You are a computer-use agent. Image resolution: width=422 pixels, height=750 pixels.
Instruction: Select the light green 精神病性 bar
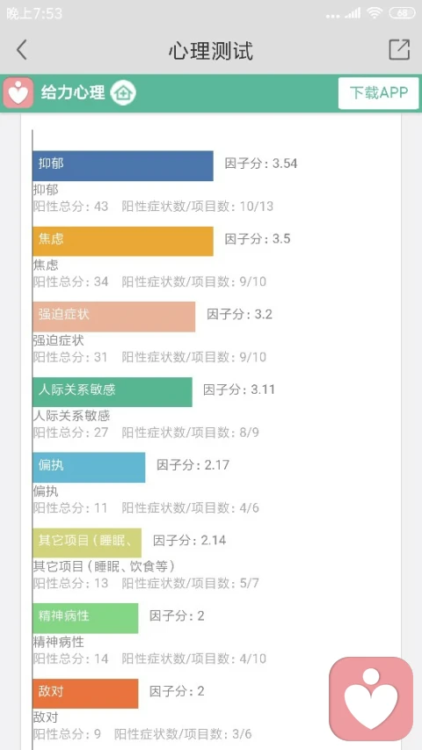85,618
